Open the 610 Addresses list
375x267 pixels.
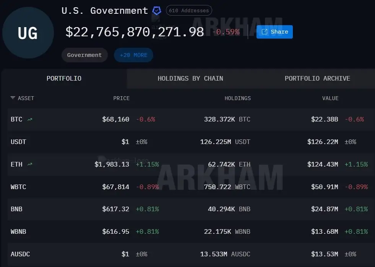[189, 11]
